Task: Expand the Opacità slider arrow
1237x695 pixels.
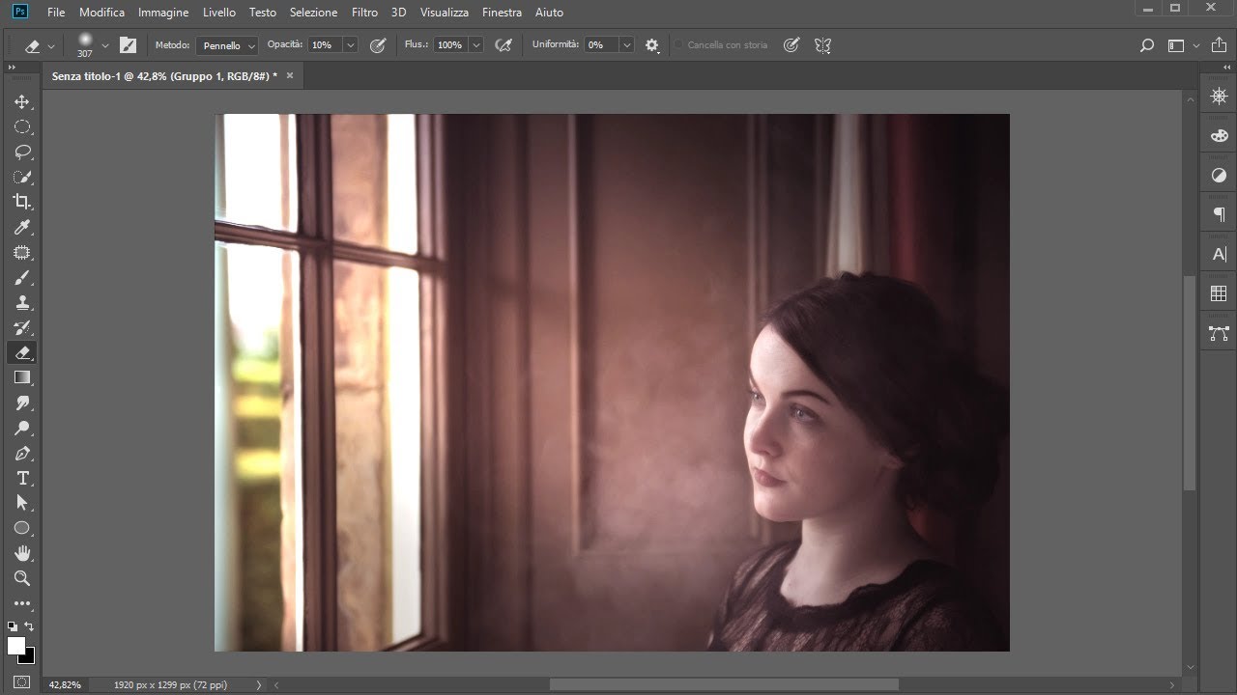Action: tap(351, 45)
